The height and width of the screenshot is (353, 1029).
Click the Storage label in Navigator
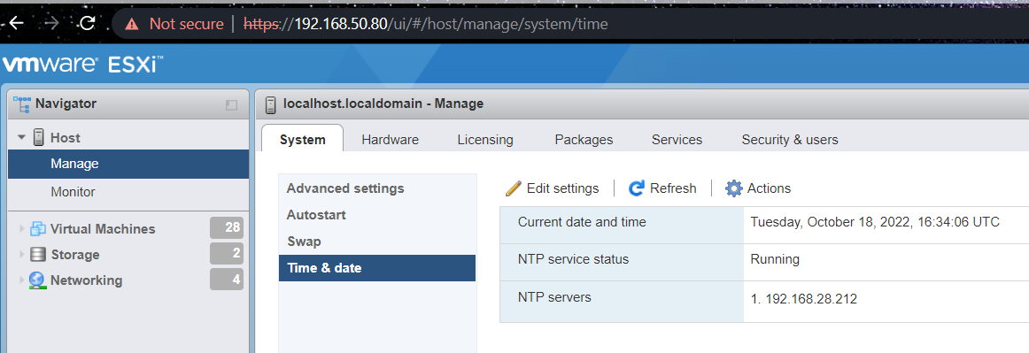pyautogui.click(x=74, y=255)
